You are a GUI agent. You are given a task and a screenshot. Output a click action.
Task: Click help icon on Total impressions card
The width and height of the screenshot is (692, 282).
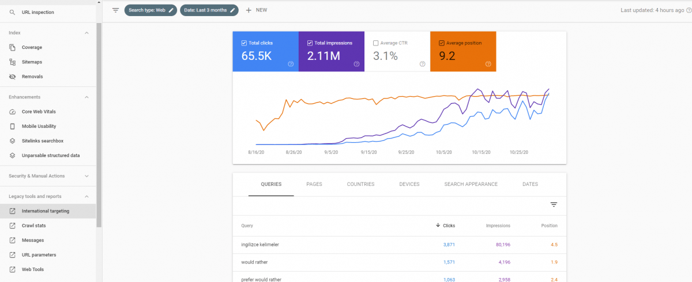[x=356, y=64]
